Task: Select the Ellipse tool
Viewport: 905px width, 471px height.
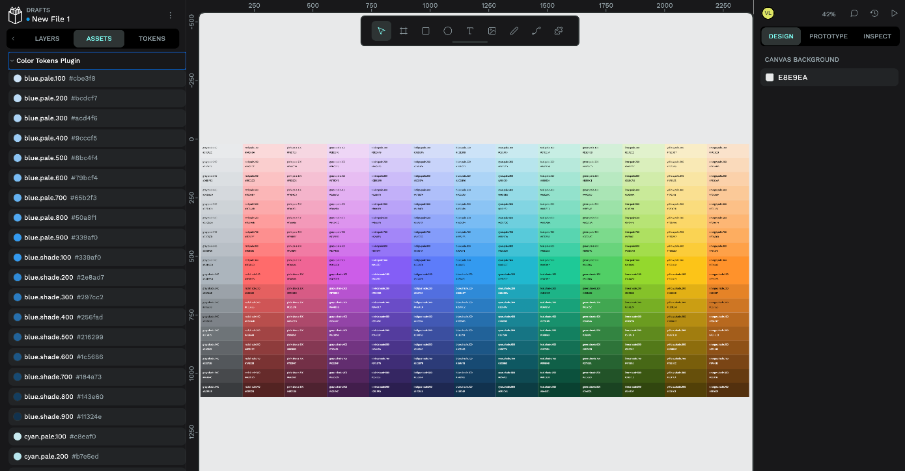Action: pos(448,31)
